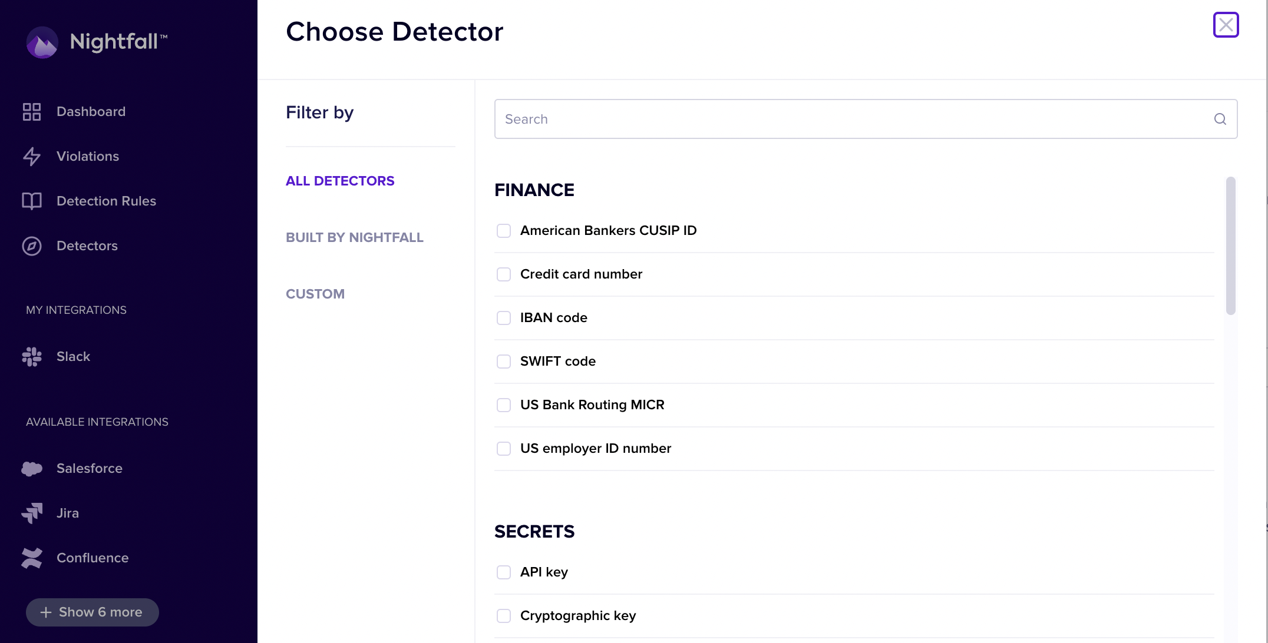This screenshot has height=643, width=1268.
Task: Click the Nightfall logo icon
Action: coord(42,42)
